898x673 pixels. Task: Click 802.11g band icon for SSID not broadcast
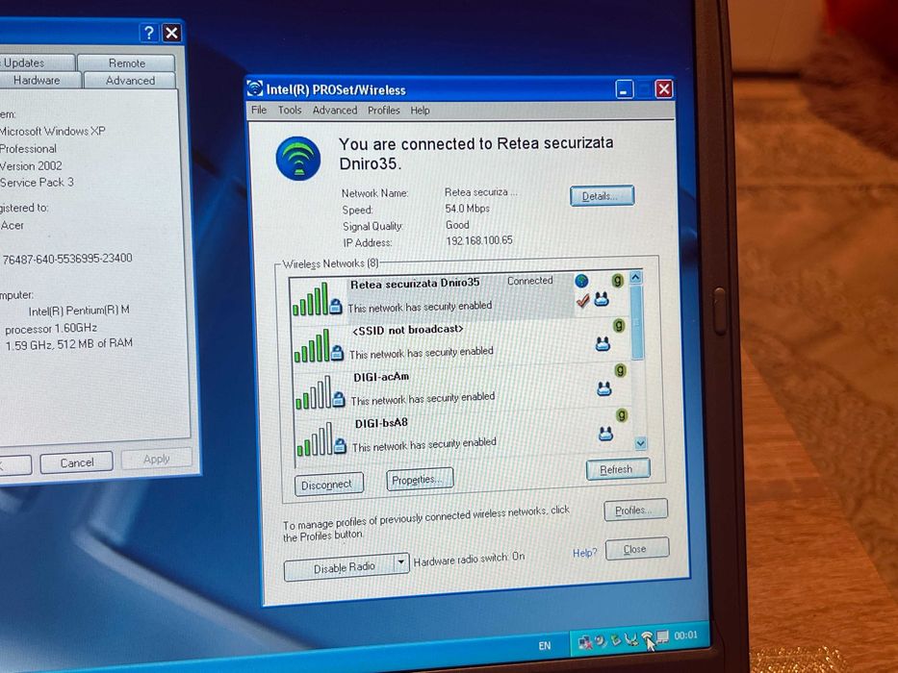(x=619, y=326)
